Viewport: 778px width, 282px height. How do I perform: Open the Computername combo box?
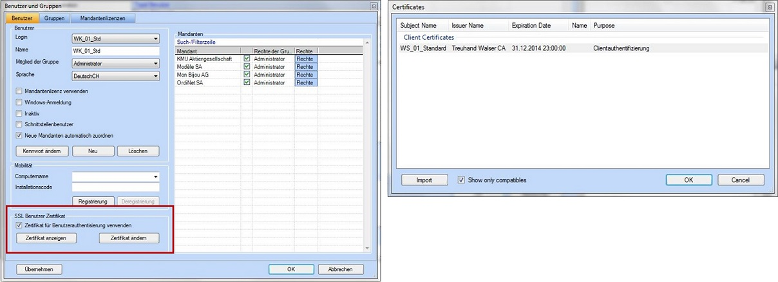tap(155, 176)
